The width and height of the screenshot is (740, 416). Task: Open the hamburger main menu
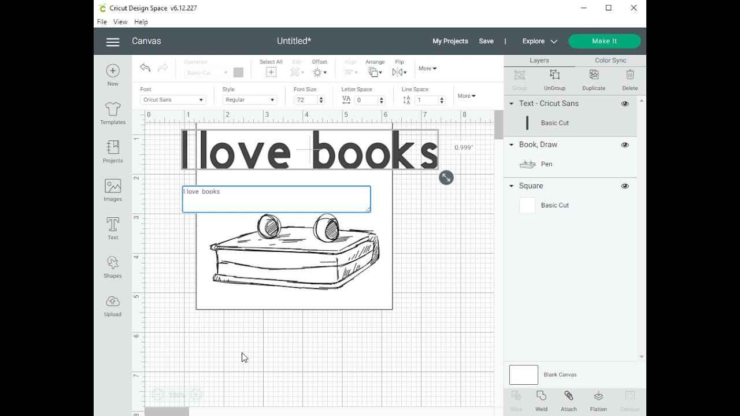coord(113,42)
